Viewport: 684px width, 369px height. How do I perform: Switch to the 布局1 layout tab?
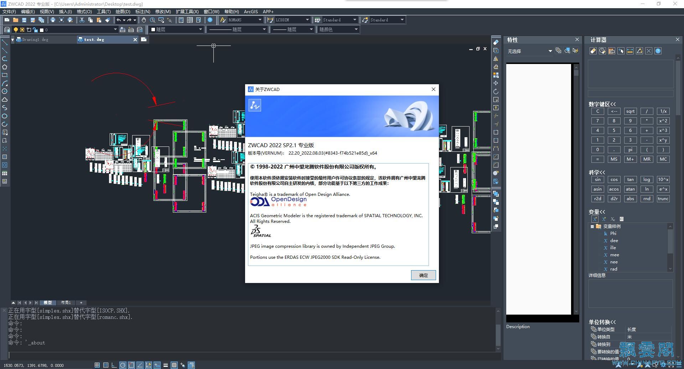pos(66,303)
